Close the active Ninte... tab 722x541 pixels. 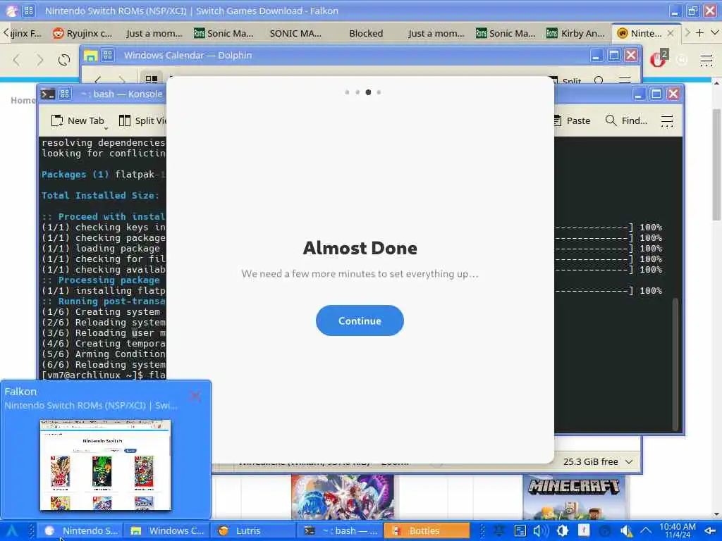tap(671, 33)
